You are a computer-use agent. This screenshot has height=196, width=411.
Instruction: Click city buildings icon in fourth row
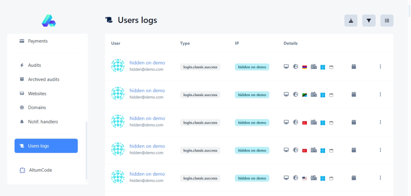click(313, 150)
